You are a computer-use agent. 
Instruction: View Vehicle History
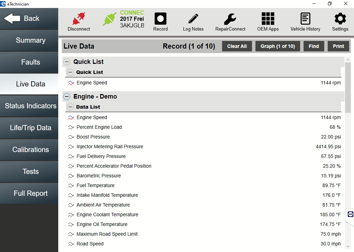click(305, 19)
